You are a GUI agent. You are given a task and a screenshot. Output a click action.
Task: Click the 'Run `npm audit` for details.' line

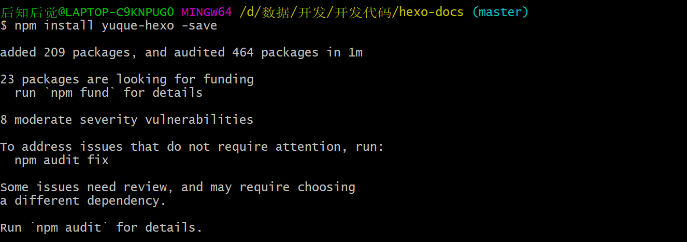pos(102,227)
